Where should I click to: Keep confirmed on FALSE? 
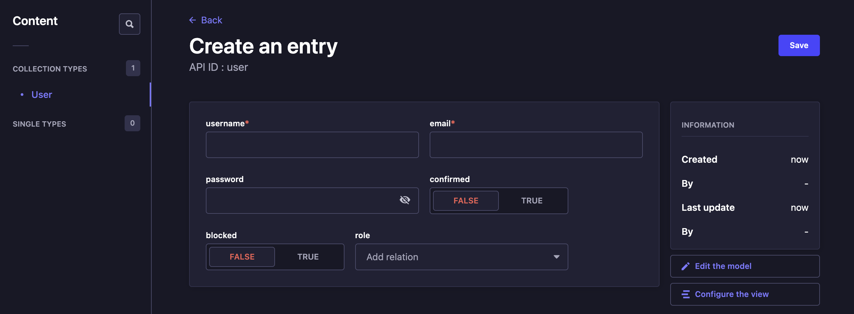[466, 200]
